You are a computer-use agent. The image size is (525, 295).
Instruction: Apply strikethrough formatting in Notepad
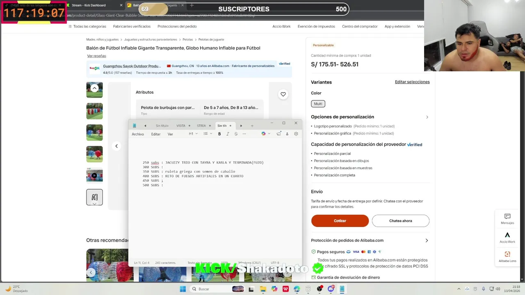click(x=236, y=134)
